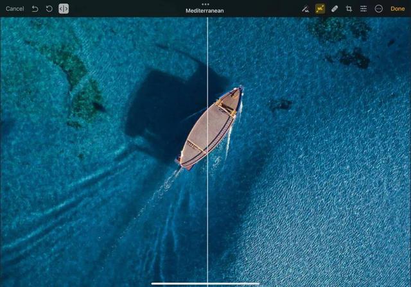The width and height of the screenshot is (411, 287).
Task: Open the multitasking three-dot menu at top
Action: [205, 3]
